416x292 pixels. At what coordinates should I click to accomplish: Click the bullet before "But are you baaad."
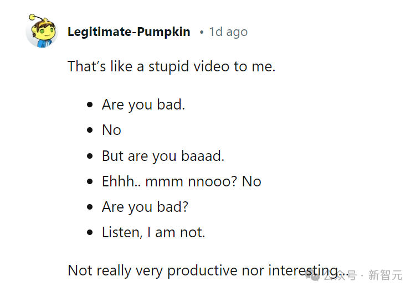[90, 156]
